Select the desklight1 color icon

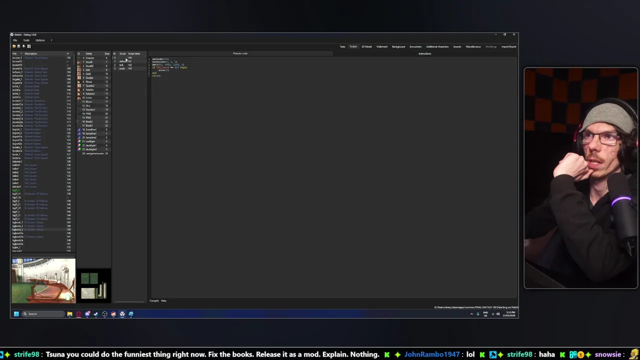79,145
